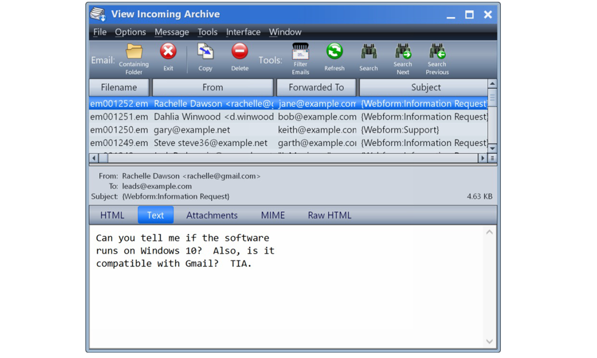
Task: Switch to the Raw HTML tab
Action: 330,215
